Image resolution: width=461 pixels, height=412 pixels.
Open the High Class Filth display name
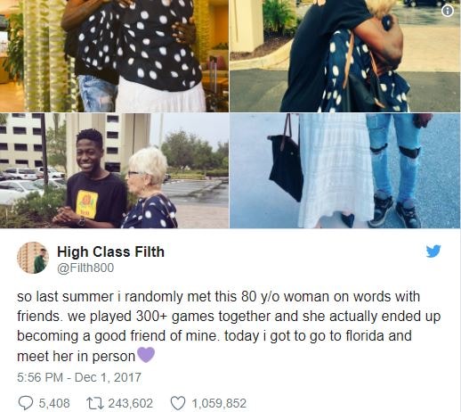[x=110, y=251]
